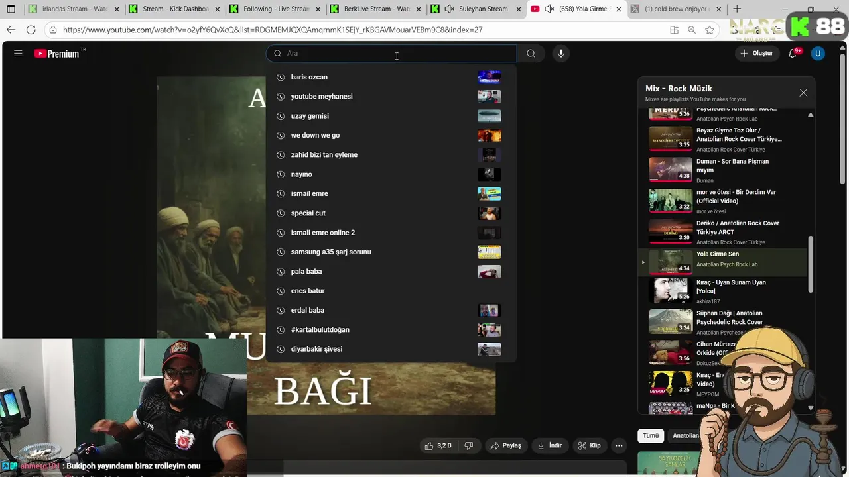849x477 pixels.
Task: Choose the 'special cut' search suggestion
Action: coord(391,213)
